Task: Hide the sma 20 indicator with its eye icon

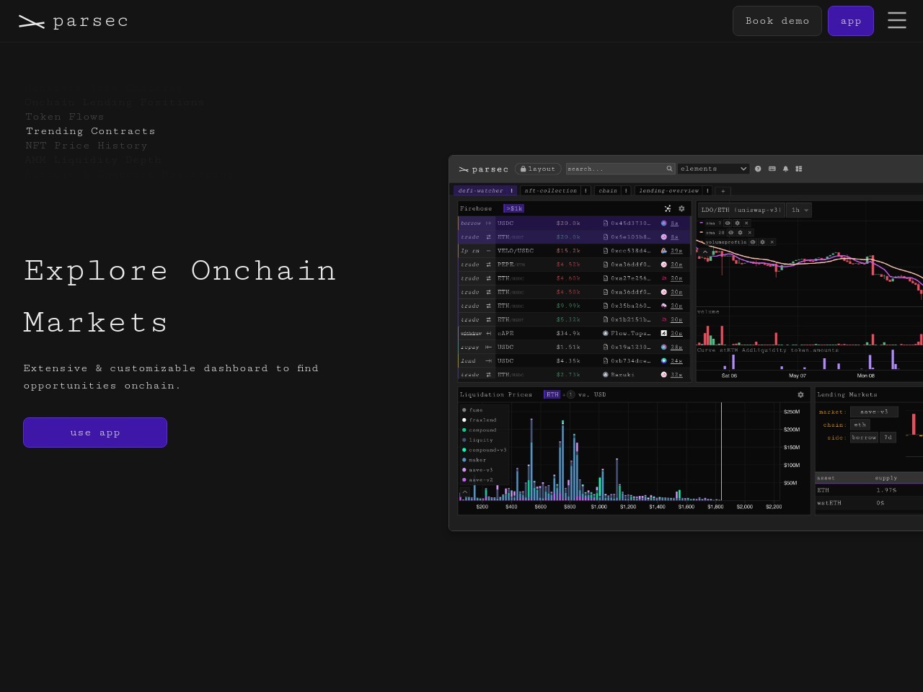Action: (730, 233)
